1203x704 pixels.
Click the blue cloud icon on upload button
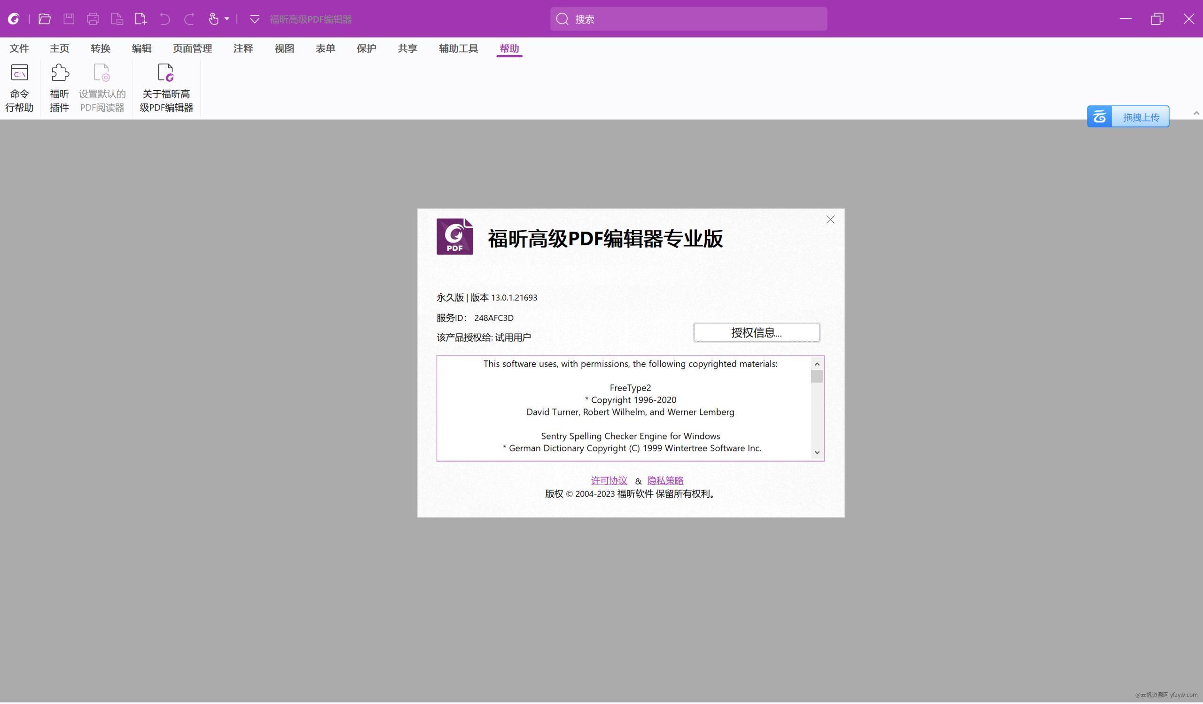pyautogui.click(x=1100, y=117)
